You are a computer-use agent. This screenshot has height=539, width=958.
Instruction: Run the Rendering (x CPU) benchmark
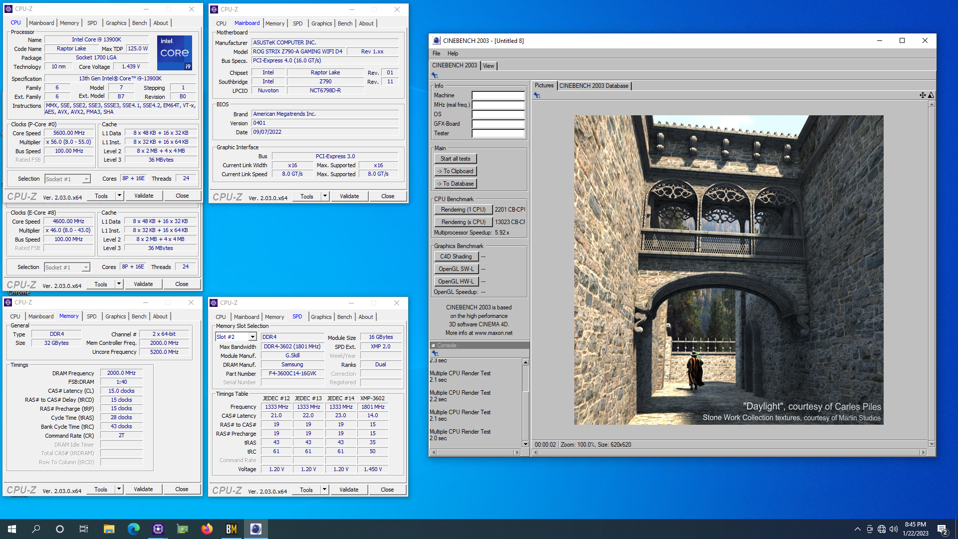click(463, 222)
